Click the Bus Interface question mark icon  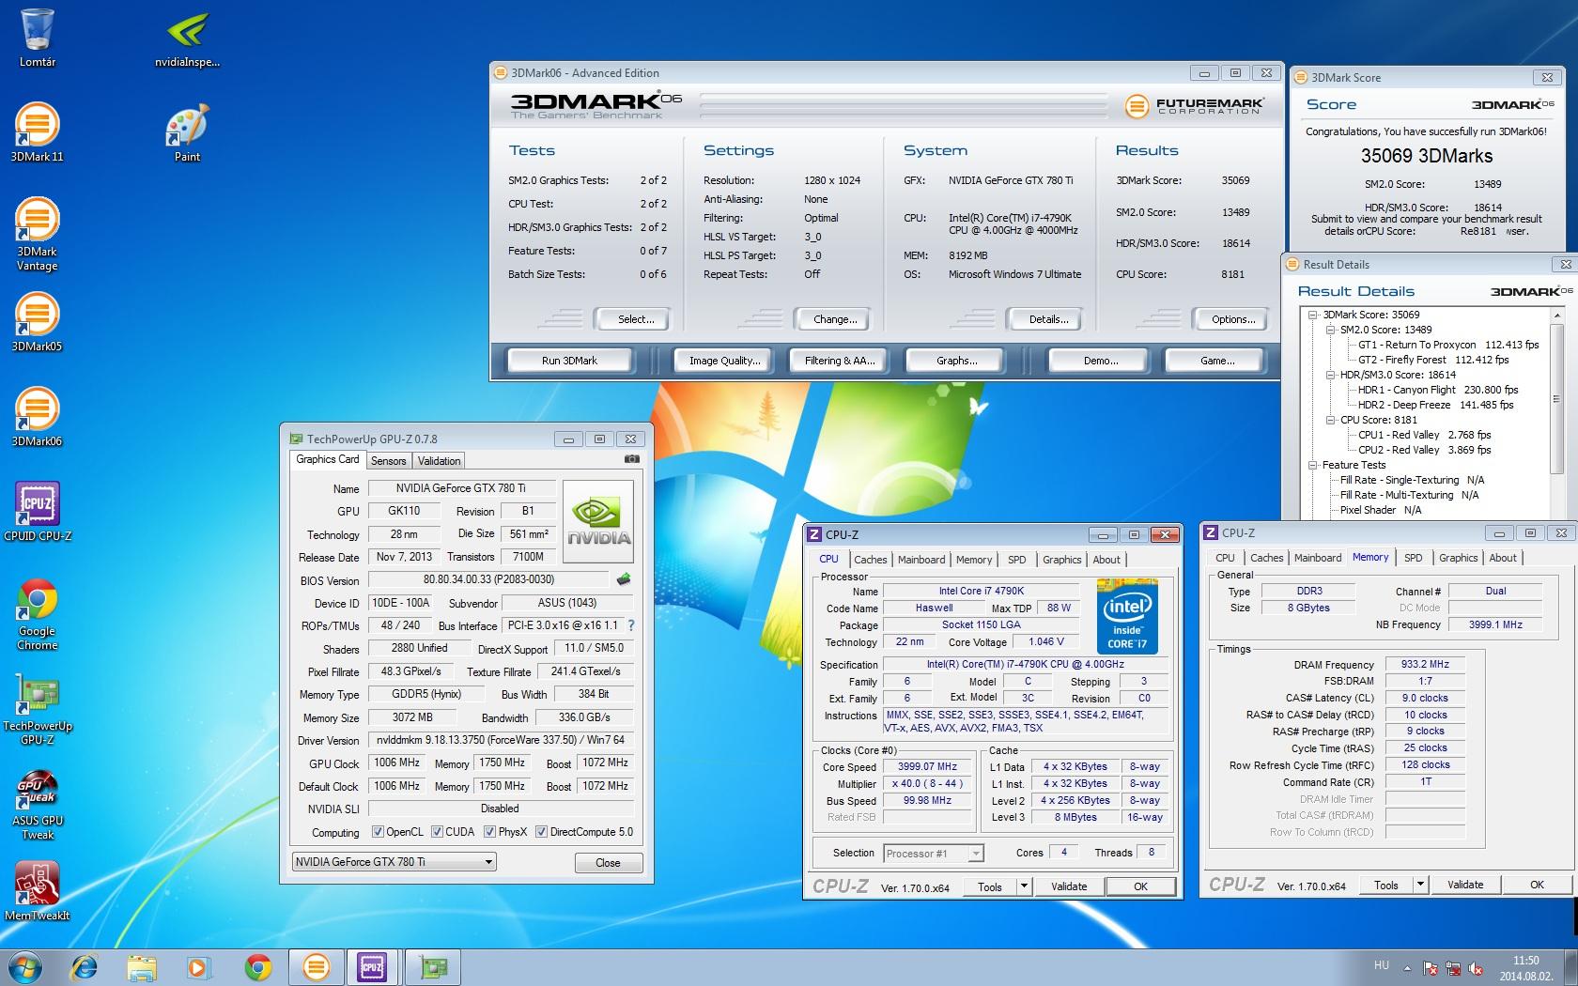pos(631,625)
